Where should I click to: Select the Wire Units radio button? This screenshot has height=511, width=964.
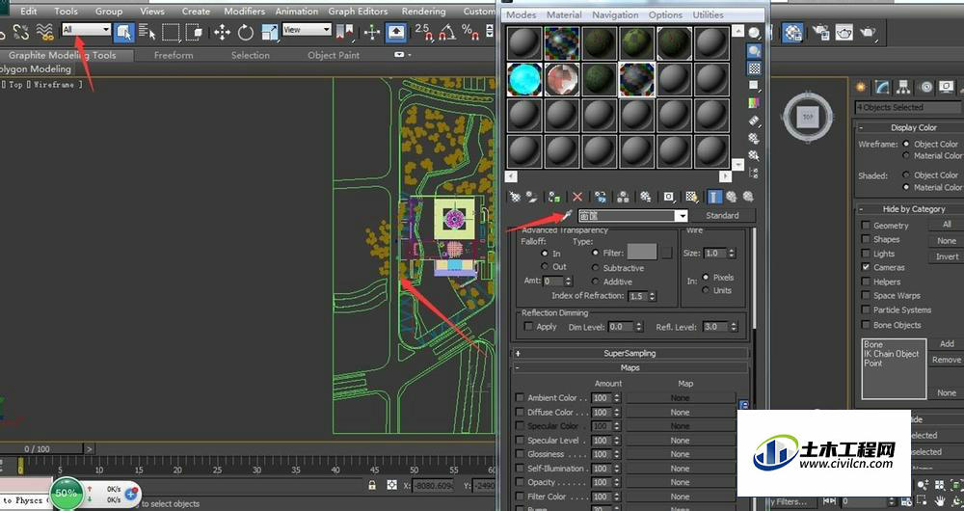click(x=706, y=290)
